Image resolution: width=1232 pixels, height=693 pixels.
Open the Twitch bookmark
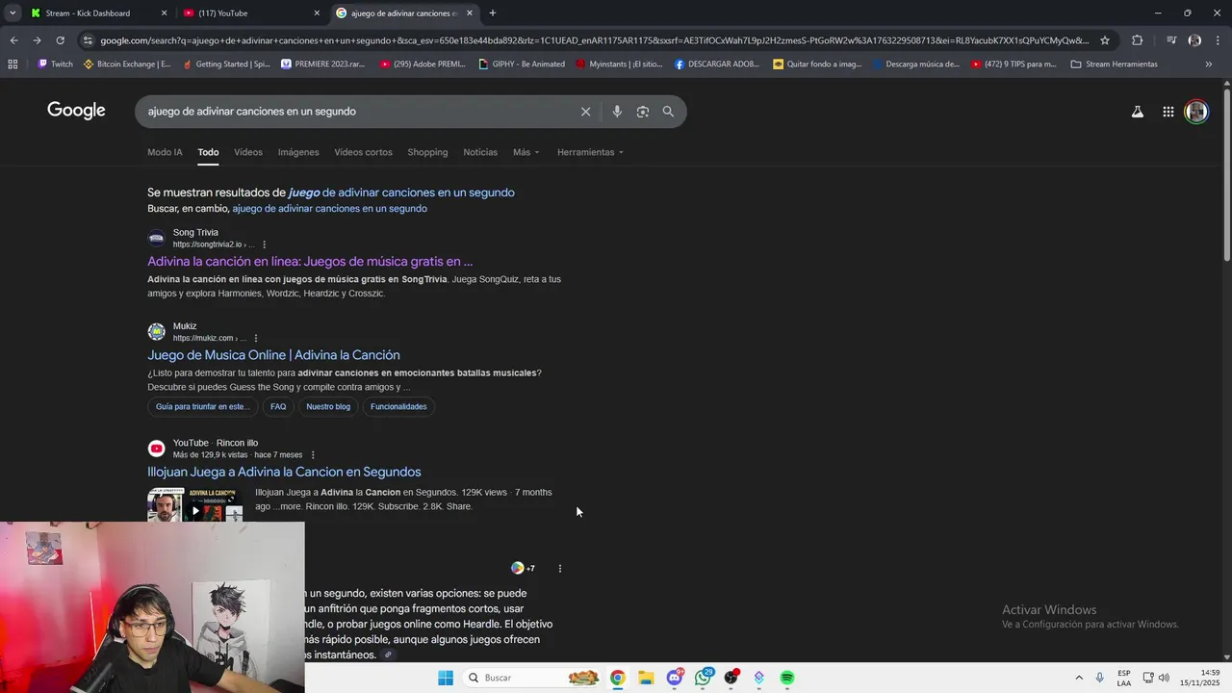click(55, 64)
